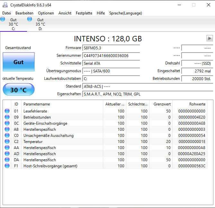
Task: Click the ID column header
Action: 16,104
